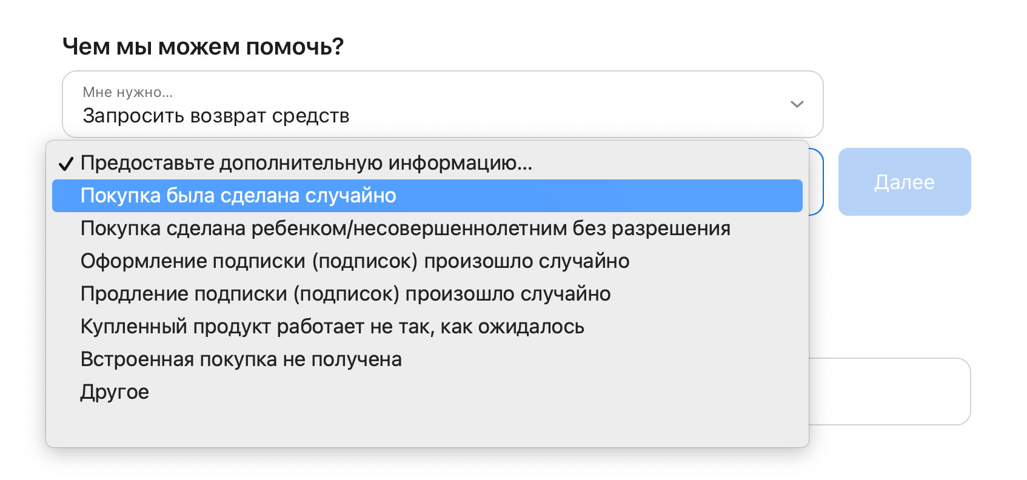Image resolution: width=1027 pixels, height=480 pixels.
Task: Click the blank area under the open menu
Action: pos(424,465)
